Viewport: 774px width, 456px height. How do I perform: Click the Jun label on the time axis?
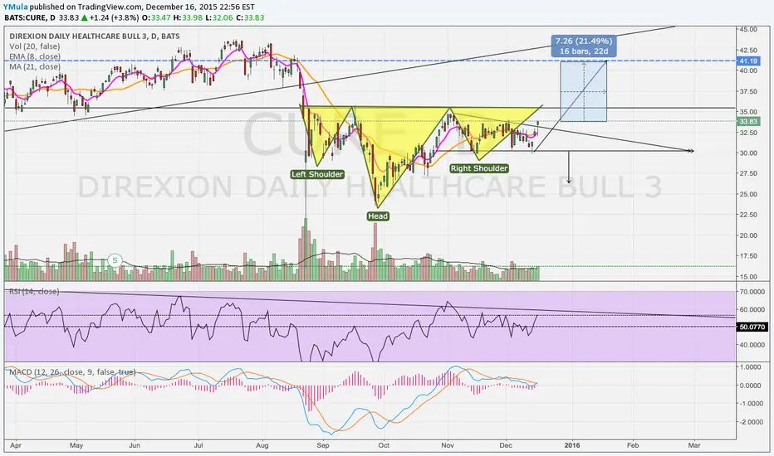click(135, 445)
